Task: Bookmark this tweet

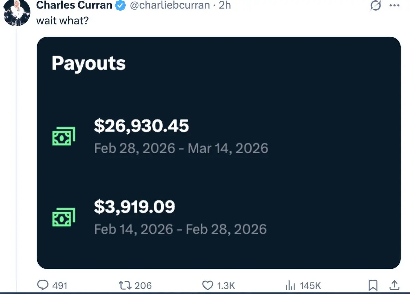Action: (x=373, y=285)
